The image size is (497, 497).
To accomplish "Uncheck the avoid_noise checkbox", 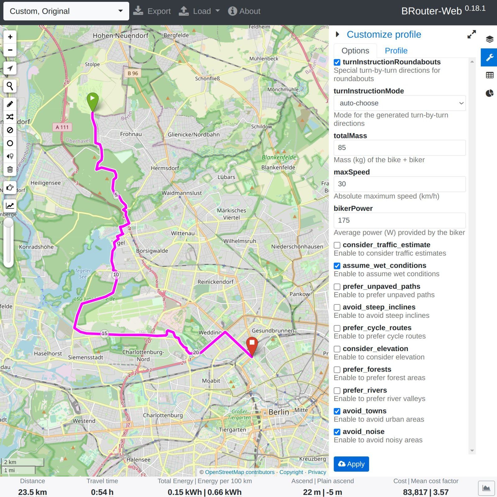I will coord(337,432).
